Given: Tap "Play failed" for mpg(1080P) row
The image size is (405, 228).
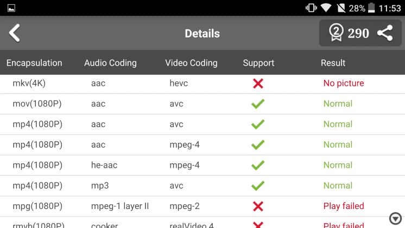Looking at the screenshot, I should pyautogui.click(x=344, y=206).
